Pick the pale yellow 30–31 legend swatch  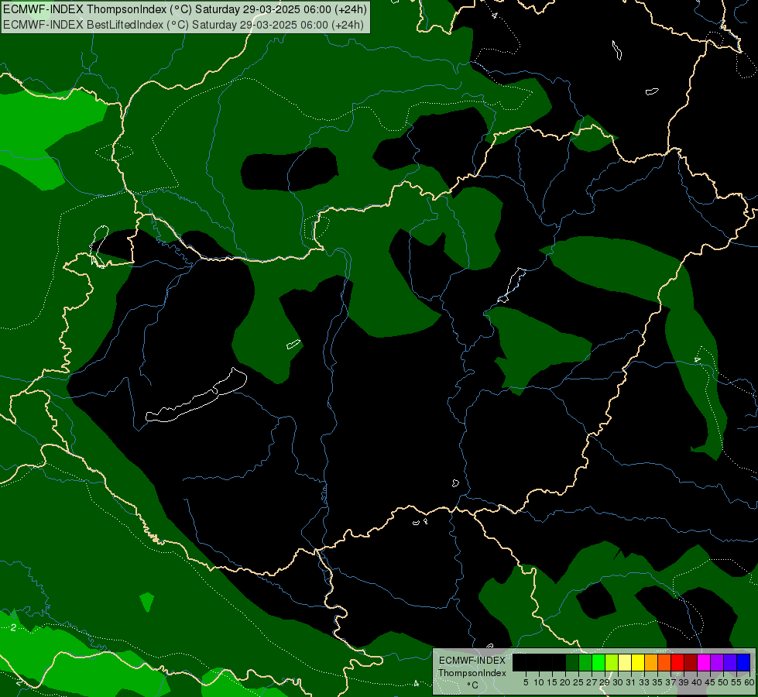(625, 662)
